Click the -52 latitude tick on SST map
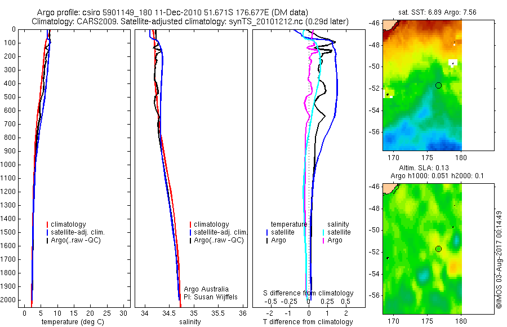Screen dimensions: 507x327 pos(374,89)
